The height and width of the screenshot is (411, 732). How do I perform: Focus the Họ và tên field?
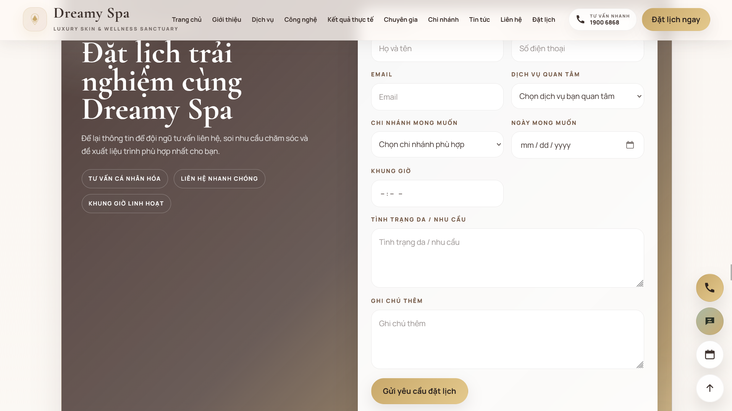[437, 49]
